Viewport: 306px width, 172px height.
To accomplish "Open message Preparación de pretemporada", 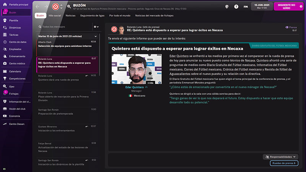I will coord(68,115).
